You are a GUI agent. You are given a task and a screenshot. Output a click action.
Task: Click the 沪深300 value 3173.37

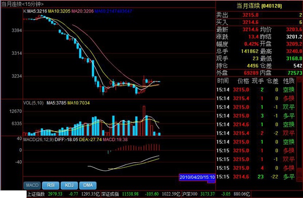tap(208, 194)
